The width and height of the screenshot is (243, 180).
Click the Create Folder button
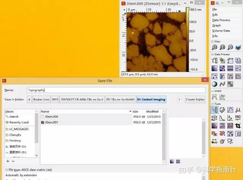195,100
